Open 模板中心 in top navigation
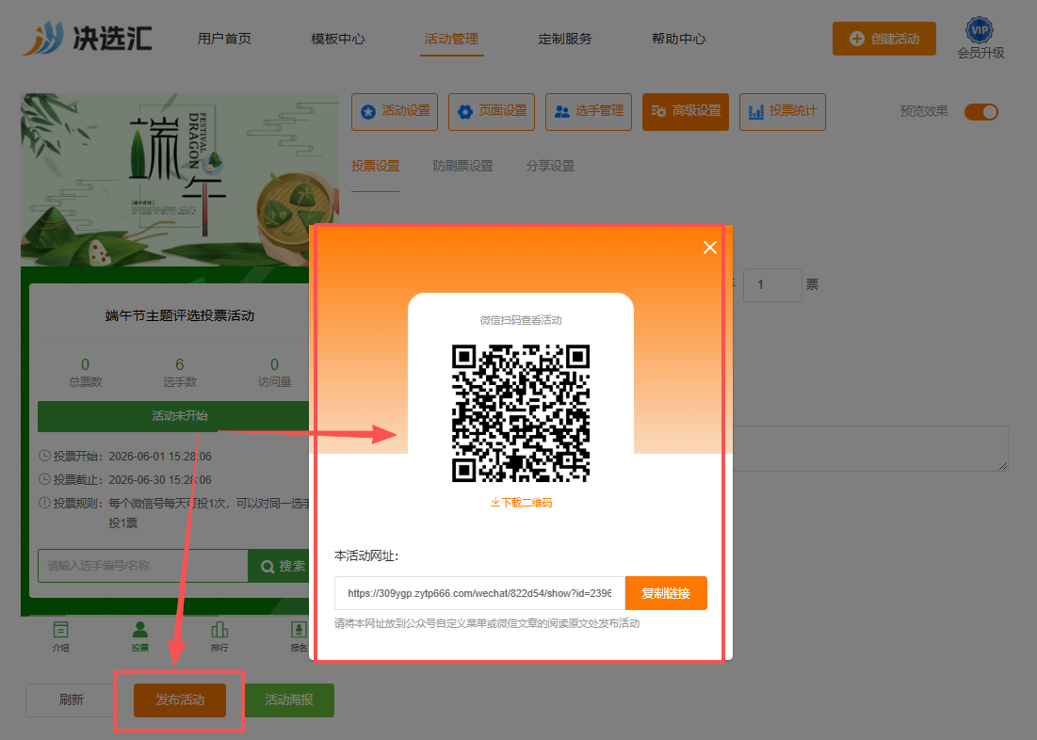 (x=338, y=39)
